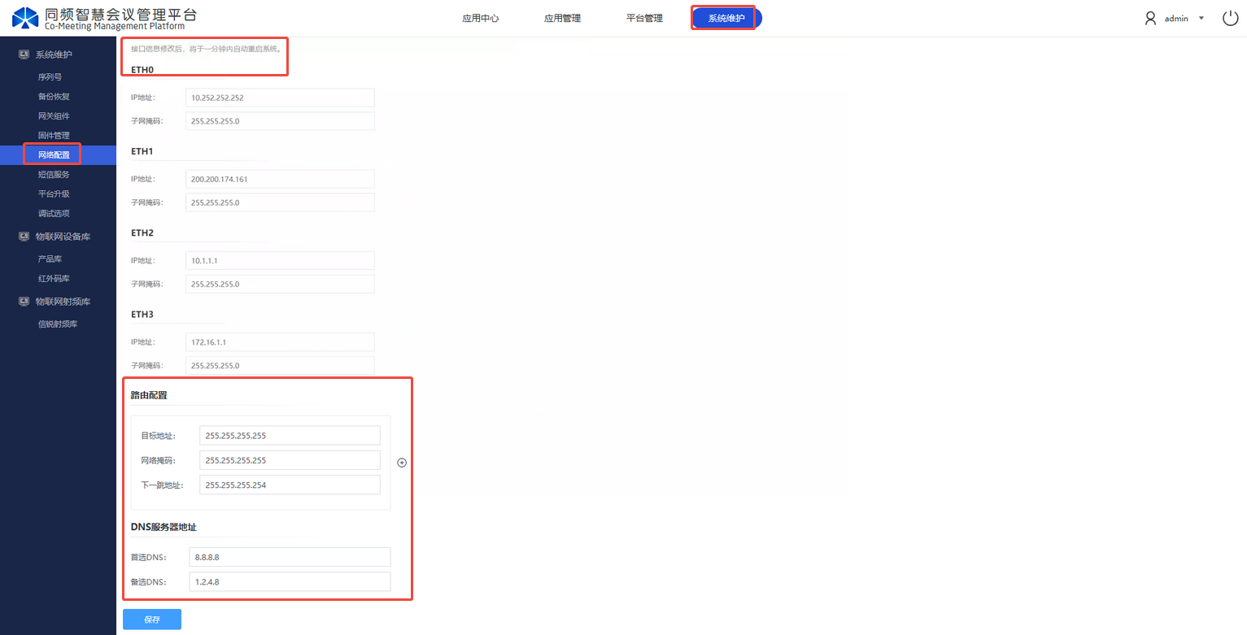Click the admin user avatar icon
Image resolution: width=1247 pixels, height=635 pixels.
click(1150, 18)
